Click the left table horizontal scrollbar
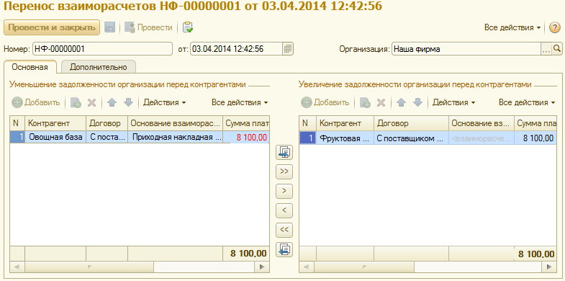This screenshot has height=281, width=565. tap(140, 267)
